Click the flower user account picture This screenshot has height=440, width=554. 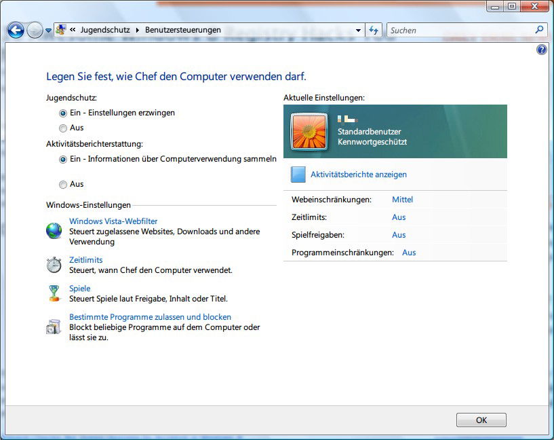tap(309, 131)
